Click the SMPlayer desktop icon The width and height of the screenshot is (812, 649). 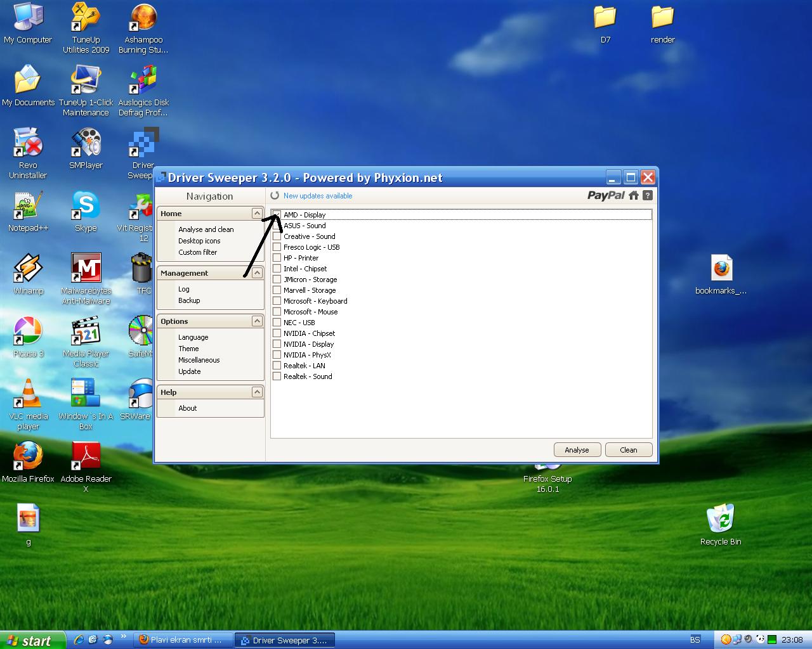tap(86, 148)
